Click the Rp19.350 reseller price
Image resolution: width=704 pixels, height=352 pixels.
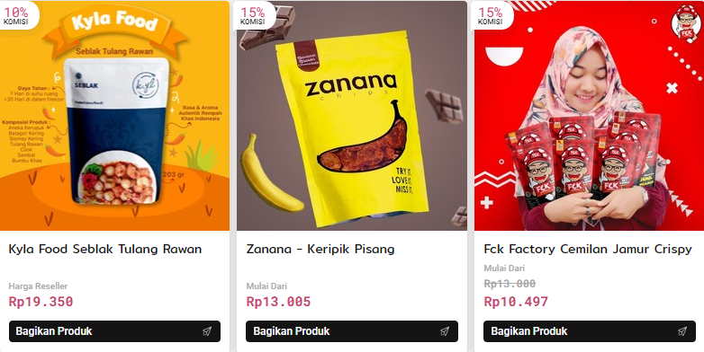pyautogui.click(x=41, y=302)
